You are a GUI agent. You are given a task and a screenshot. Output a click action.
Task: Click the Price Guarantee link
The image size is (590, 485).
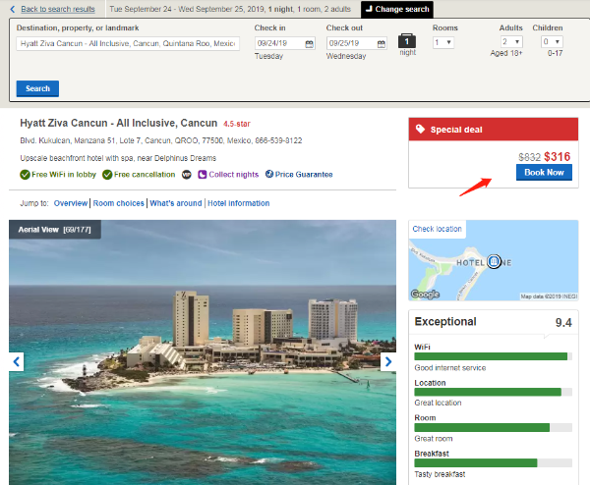click(304, 175)
